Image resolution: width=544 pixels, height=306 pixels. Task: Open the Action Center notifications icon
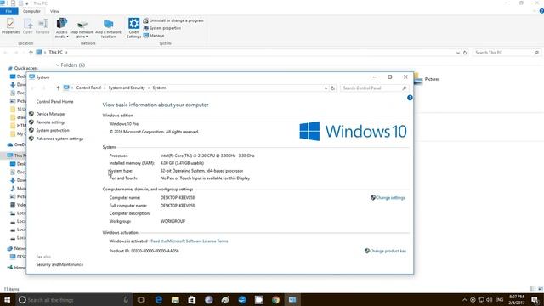point(535,300)
